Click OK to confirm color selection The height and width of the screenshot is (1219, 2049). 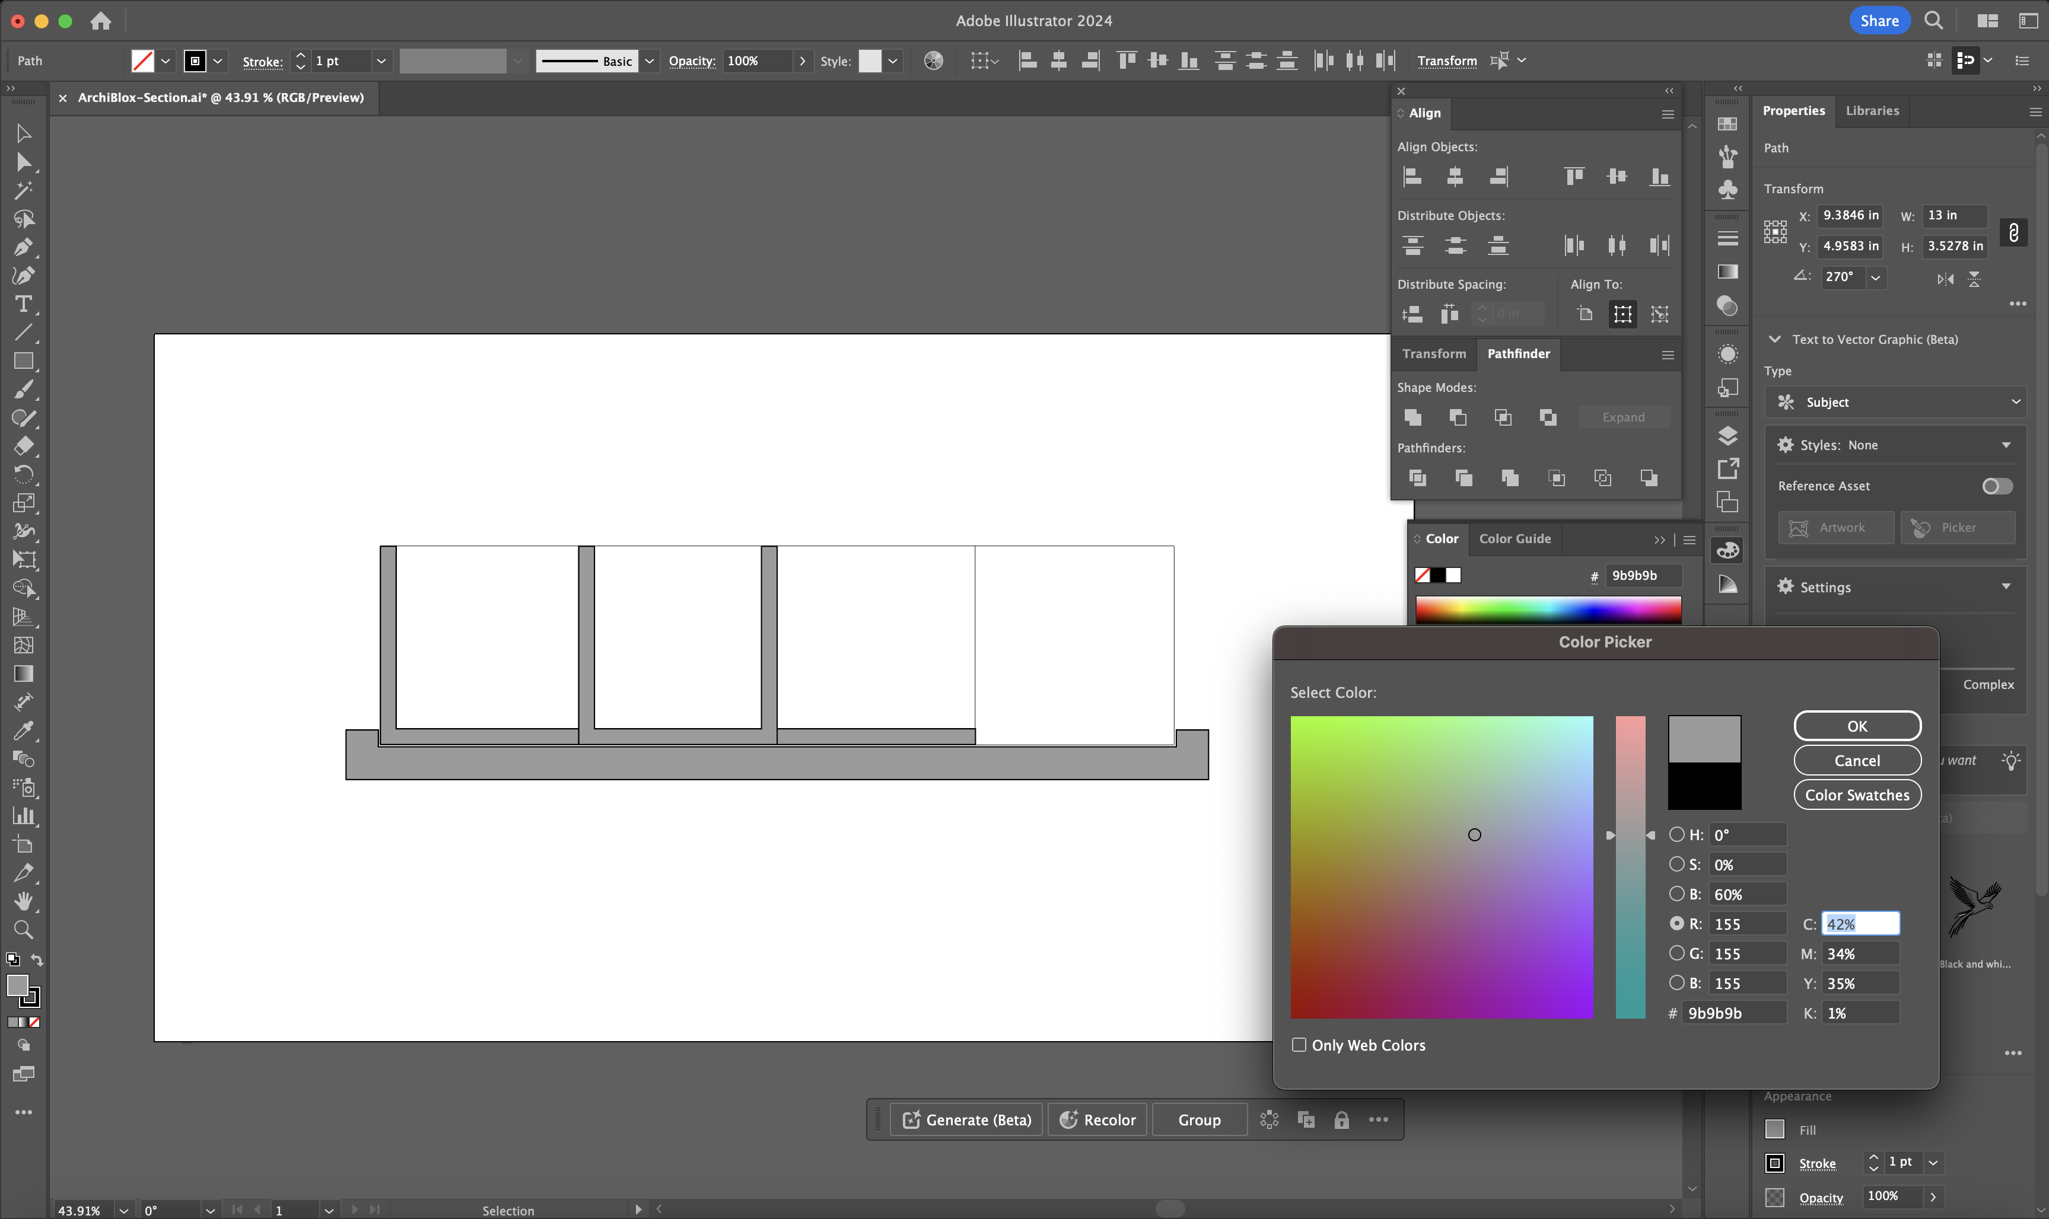point(1856,726)
